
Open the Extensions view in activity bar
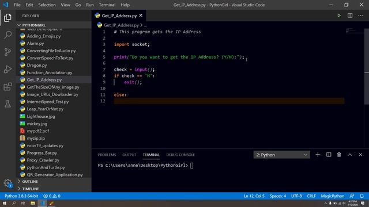(7, 87)
